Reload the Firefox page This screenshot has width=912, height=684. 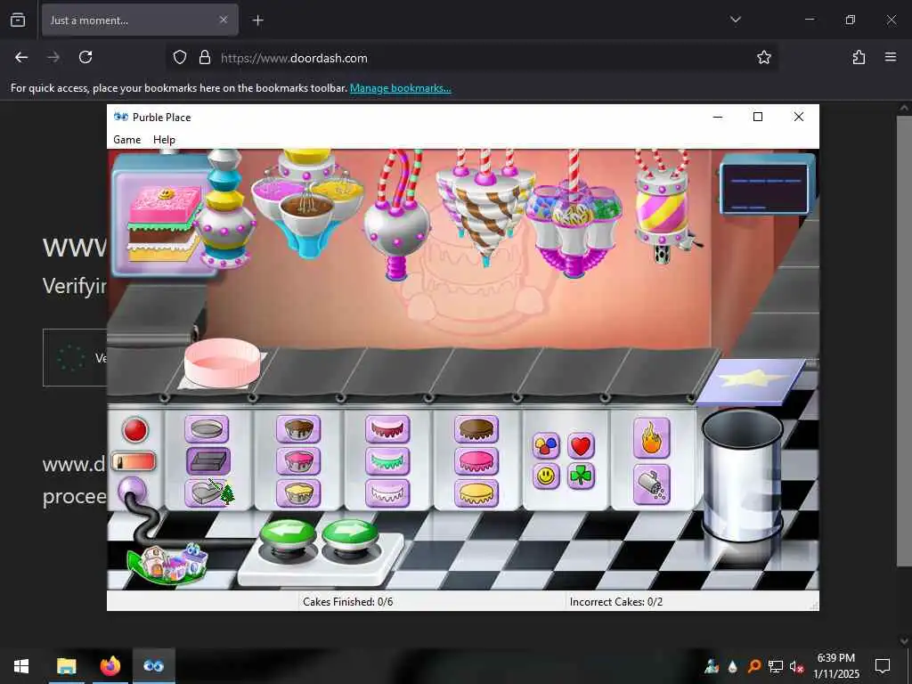[x=85, y=57]
